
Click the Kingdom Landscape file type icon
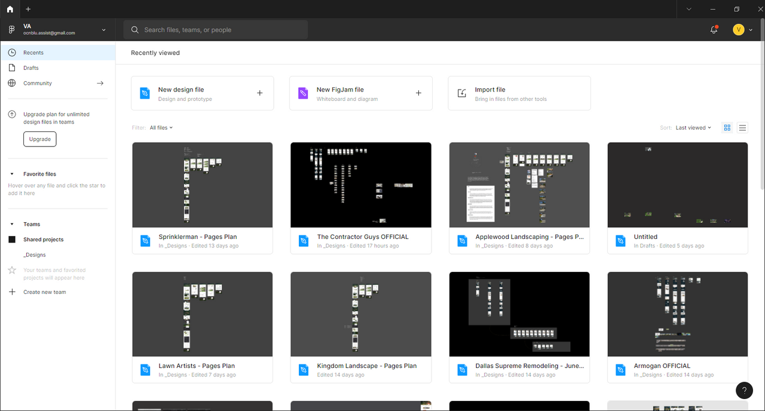click(304, 370)
